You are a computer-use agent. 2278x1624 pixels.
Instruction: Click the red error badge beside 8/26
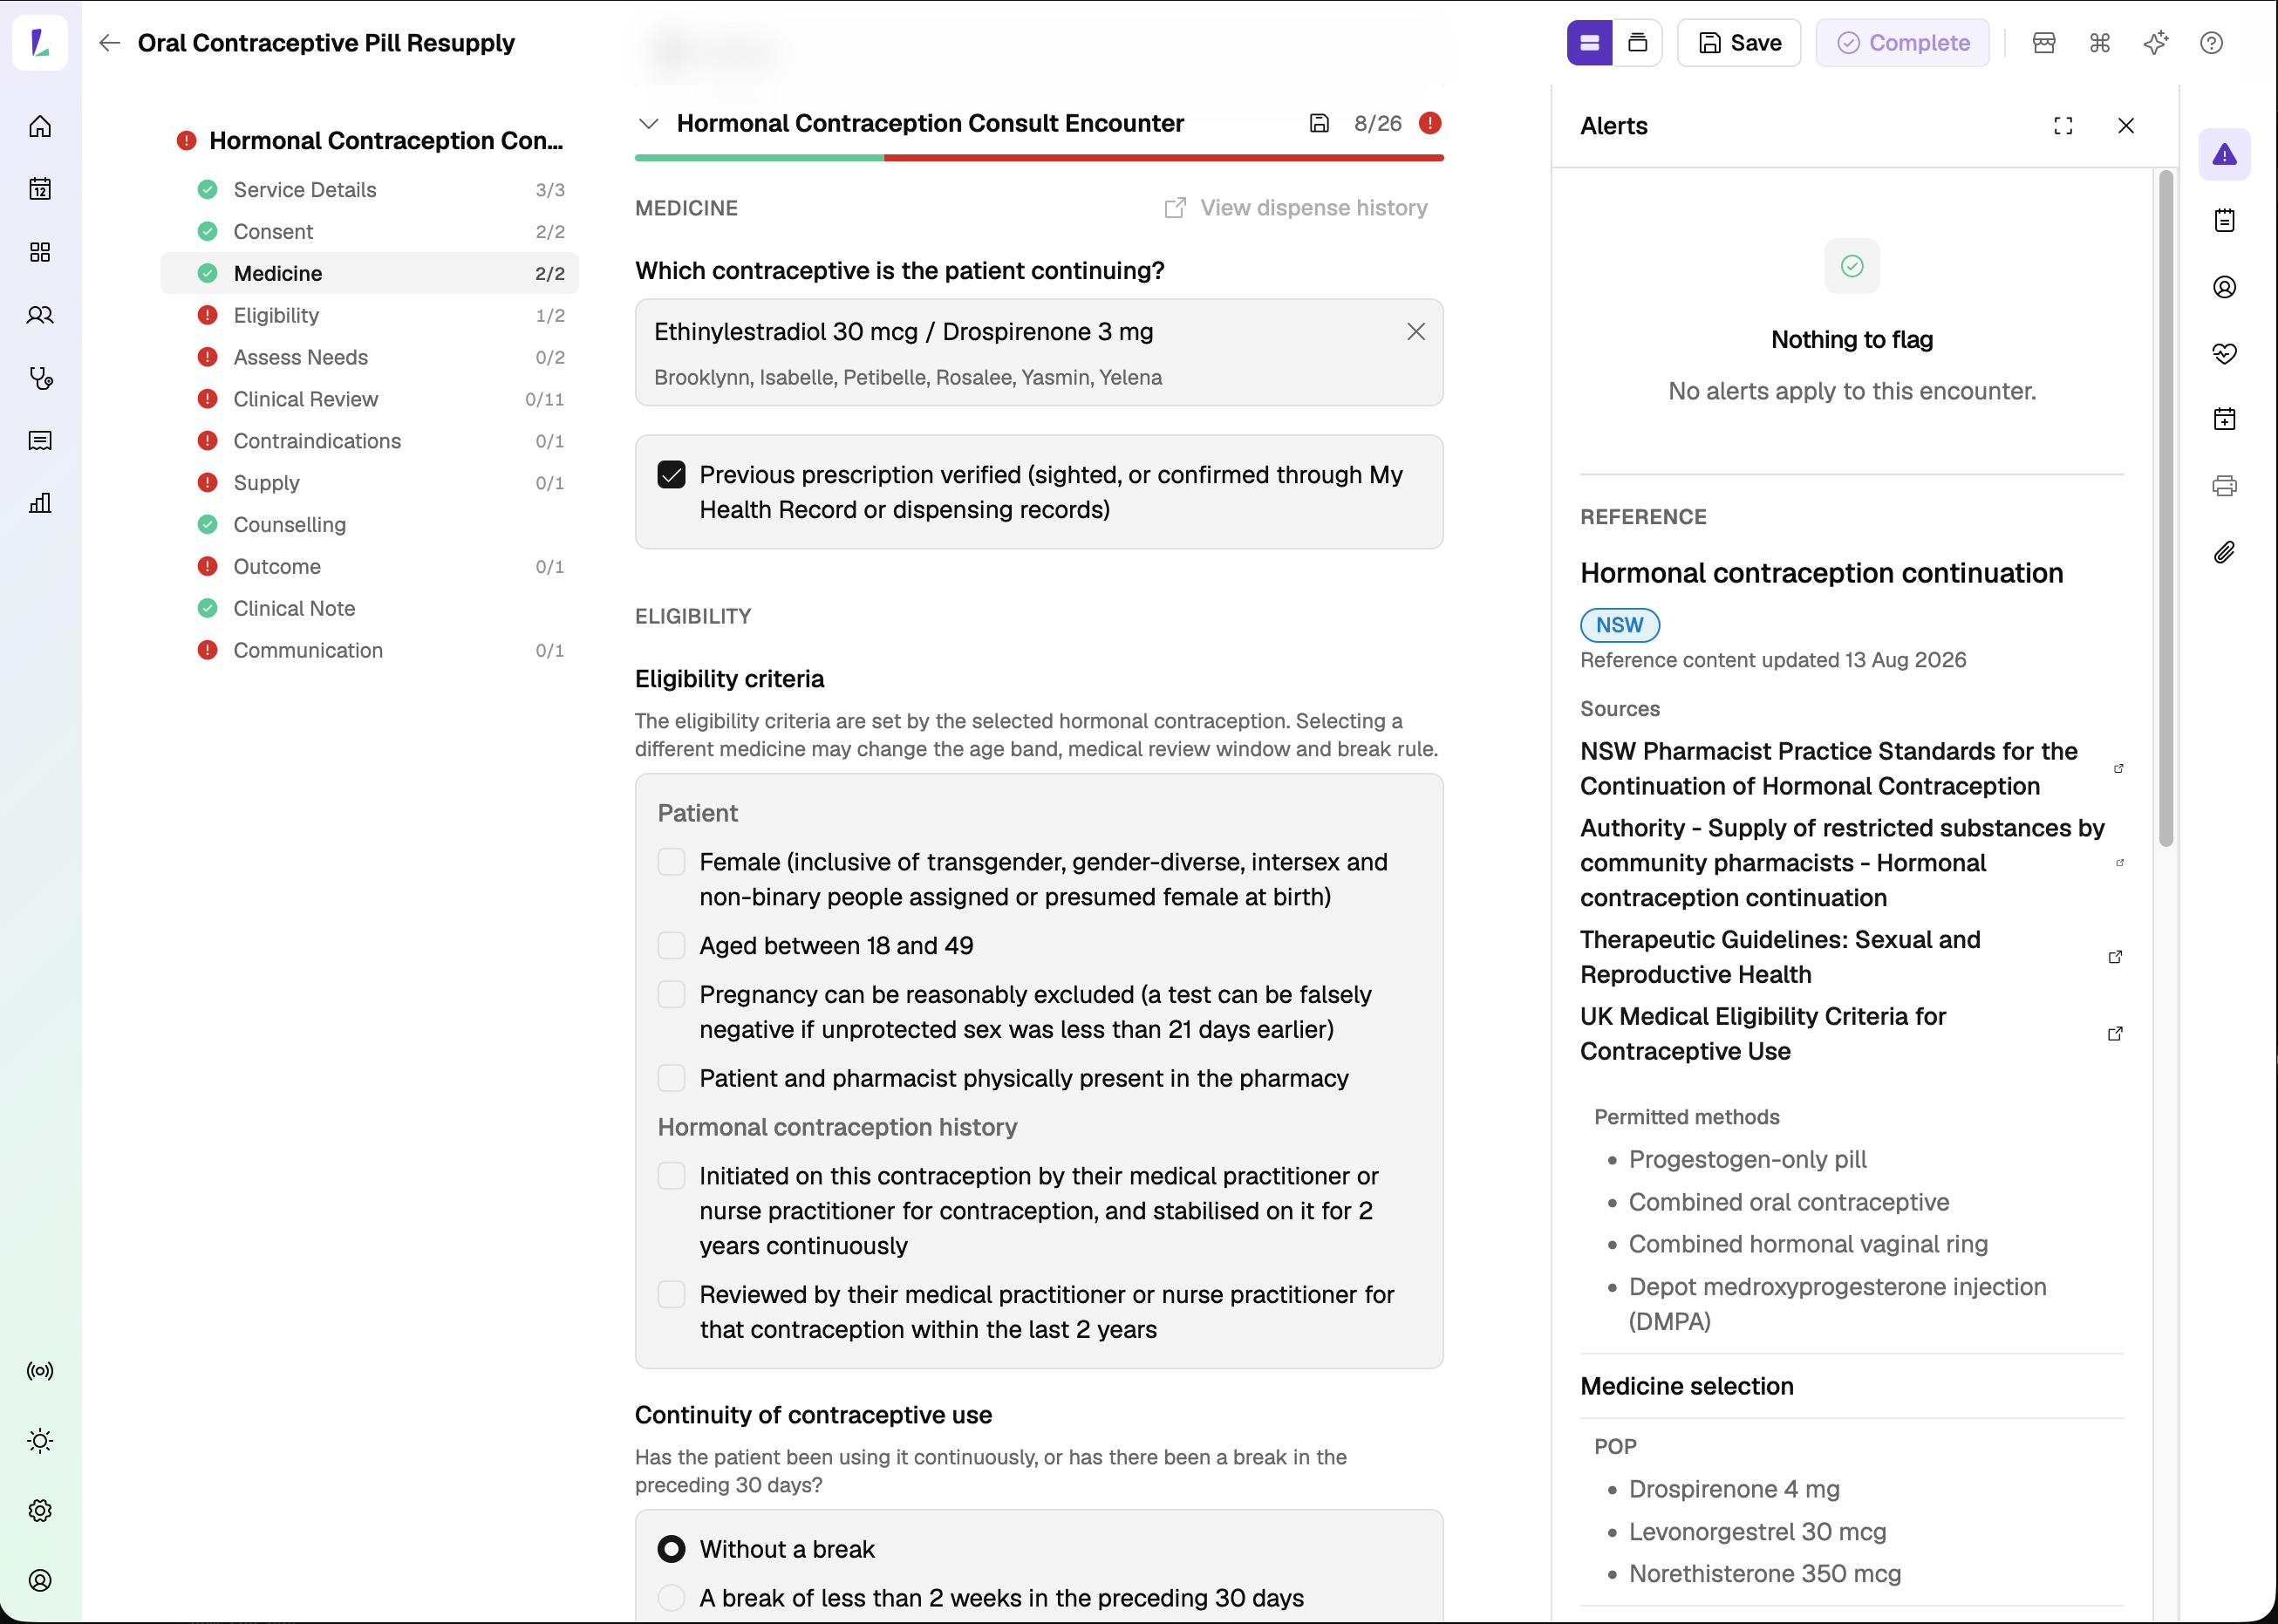1430,123
